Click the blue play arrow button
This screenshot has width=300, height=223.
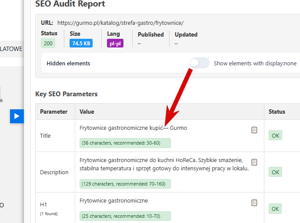click(17, 116)
